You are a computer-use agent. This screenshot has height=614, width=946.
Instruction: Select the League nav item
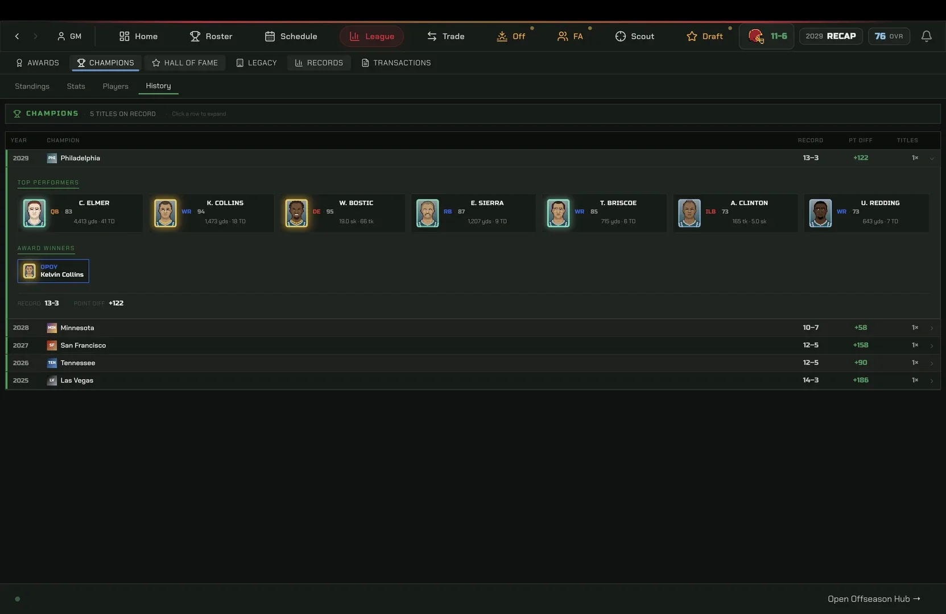tap(372, 36)
